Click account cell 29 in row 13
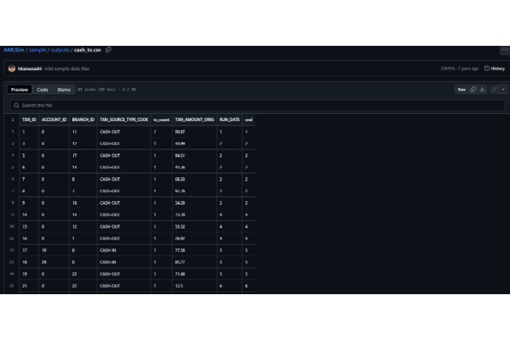Screen dimensions: 510x340 [54, 262]
